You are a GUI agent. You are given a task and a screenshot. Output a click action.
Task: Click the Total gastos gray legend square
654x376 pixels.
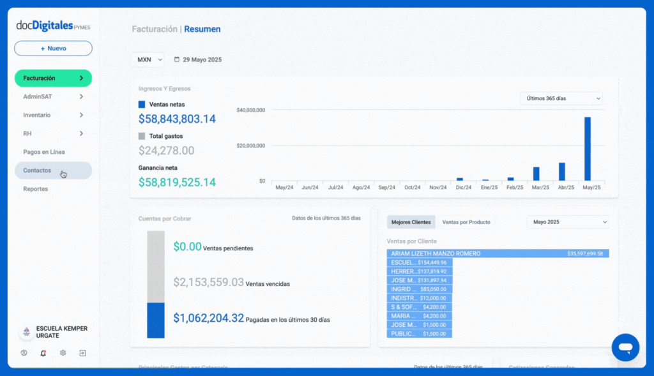pos(142,137)
